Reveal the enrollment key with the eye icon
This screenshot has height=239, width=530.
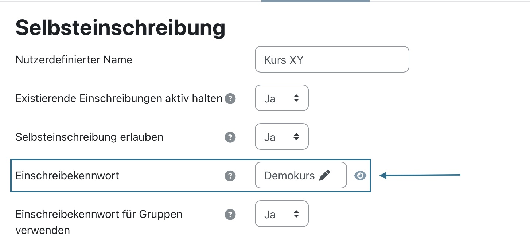(360, 176)
